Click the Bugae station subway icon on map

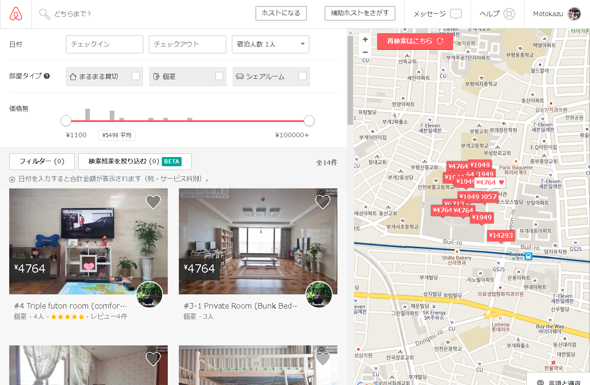(x=529, y=257)
